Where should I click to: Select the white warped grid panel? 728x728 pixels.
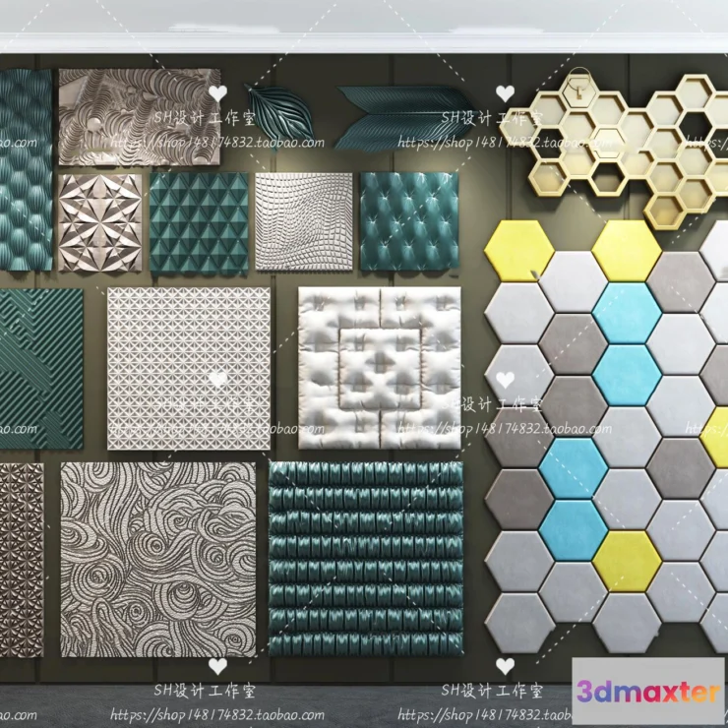304,221
